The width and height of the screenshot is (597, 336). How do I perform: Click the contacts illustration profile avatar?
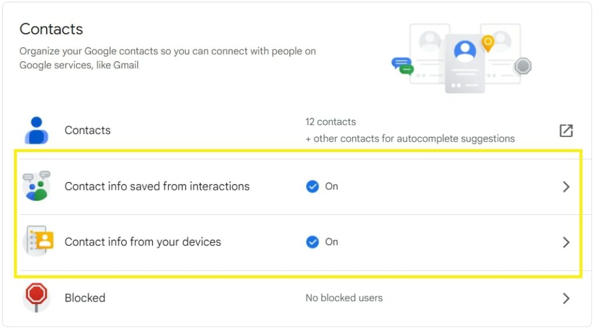[x=465, y=51]
